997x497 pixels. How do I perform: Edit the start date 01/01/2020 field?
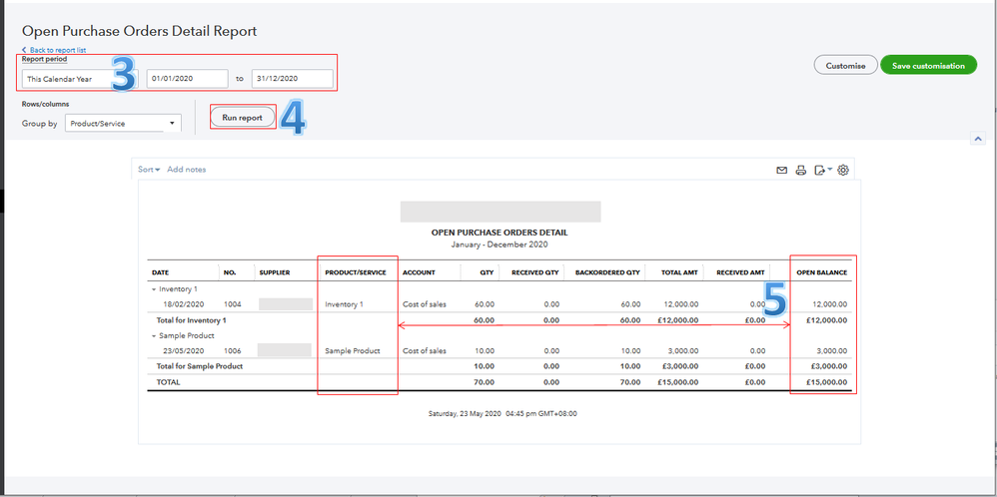[188, 79]
